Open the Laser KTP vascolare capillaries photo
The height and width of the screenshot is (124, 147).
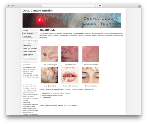[x=91, y=54]
